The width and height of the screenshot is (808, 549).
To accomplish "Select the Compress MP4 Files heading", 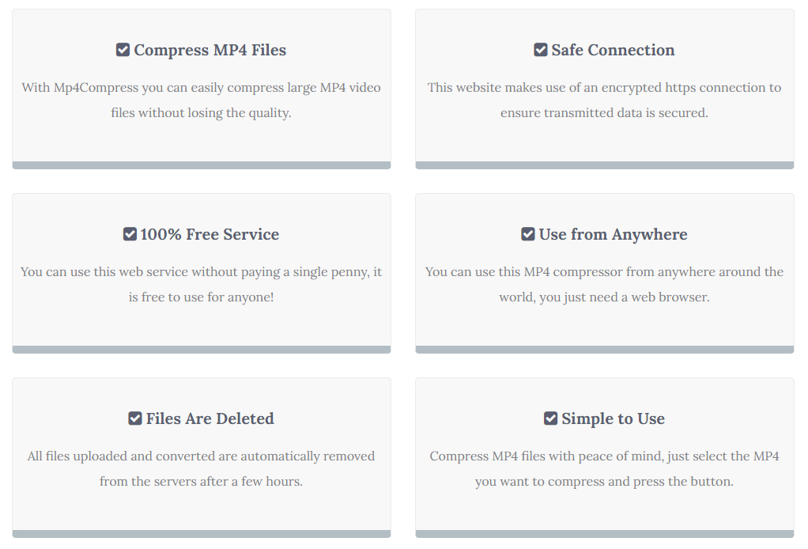I will click(210, 50).
